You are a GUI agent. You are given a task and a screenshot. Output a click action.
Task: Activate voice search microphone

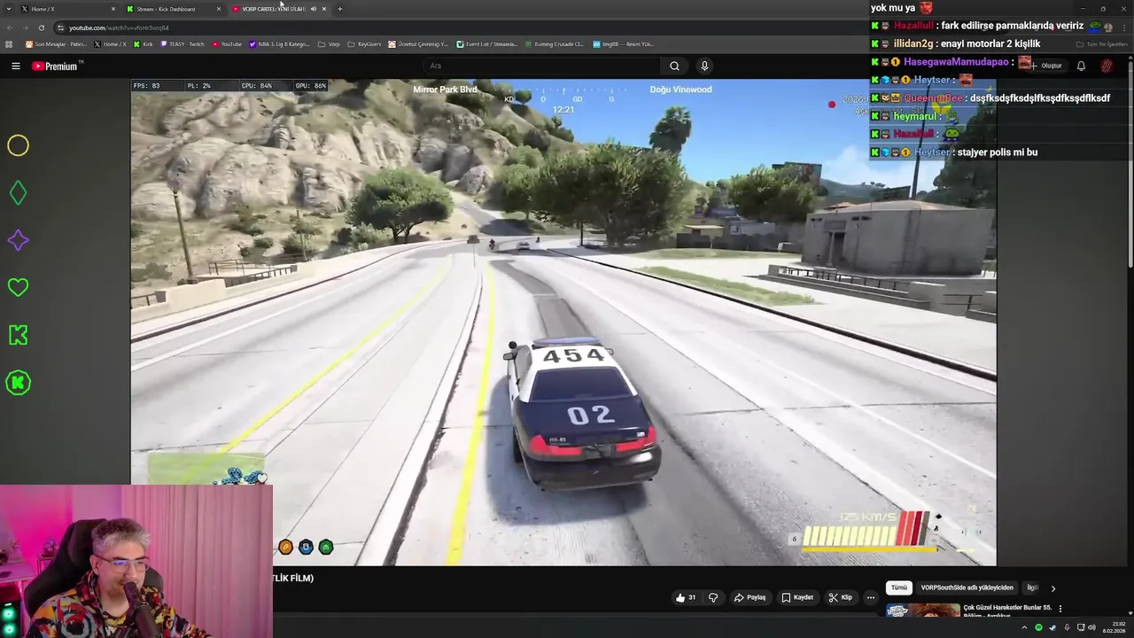[704, 66]
